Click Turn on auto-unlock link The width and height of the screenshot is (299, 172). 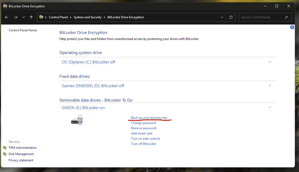(x=145, y=139)
